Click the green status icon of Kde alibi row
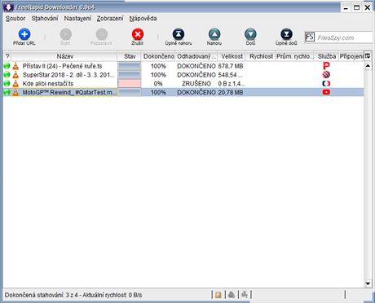 (7, 83)
